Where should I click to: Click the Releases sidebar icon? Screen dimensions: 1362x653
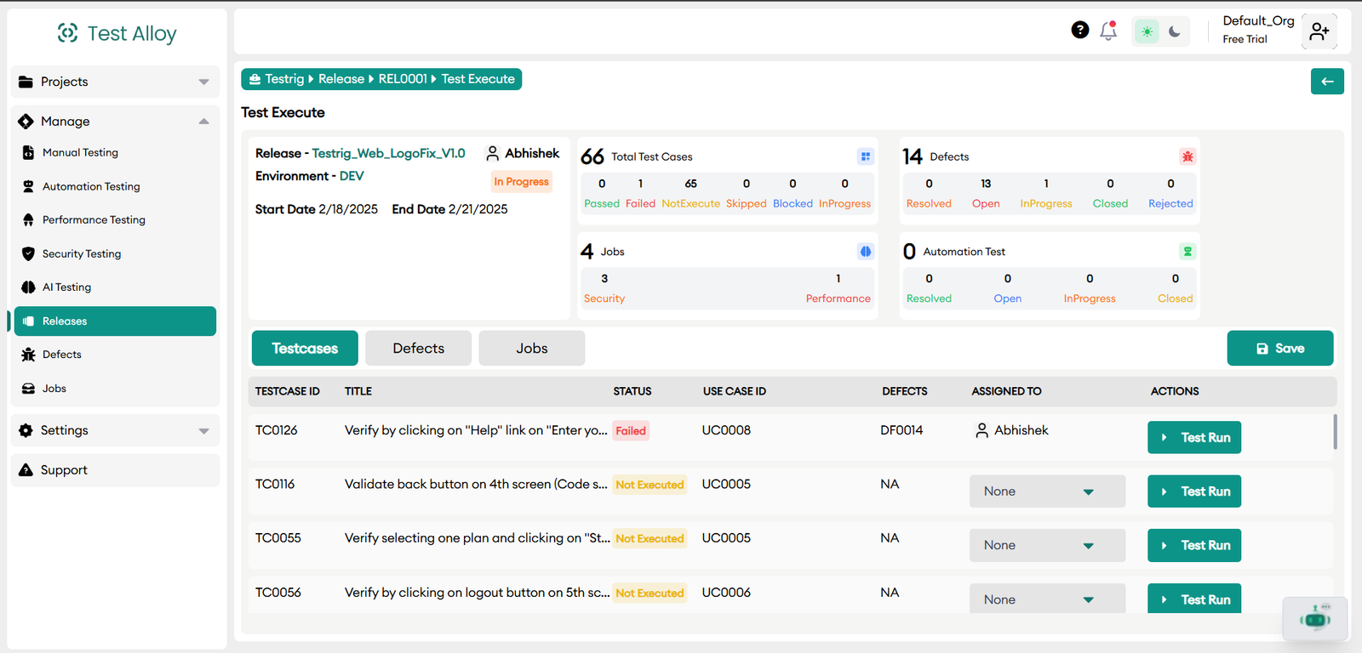pos(28,321)
